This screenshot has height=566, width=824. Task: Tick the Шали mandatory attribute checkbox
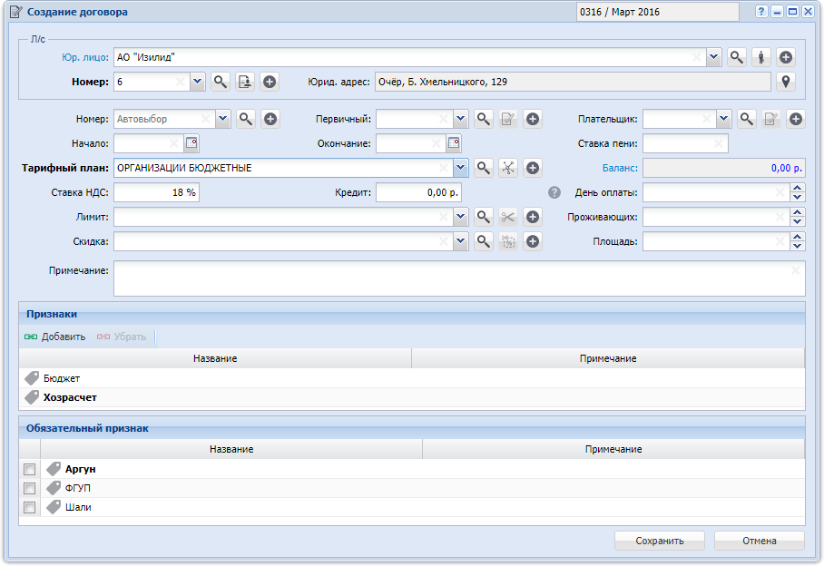29,507
